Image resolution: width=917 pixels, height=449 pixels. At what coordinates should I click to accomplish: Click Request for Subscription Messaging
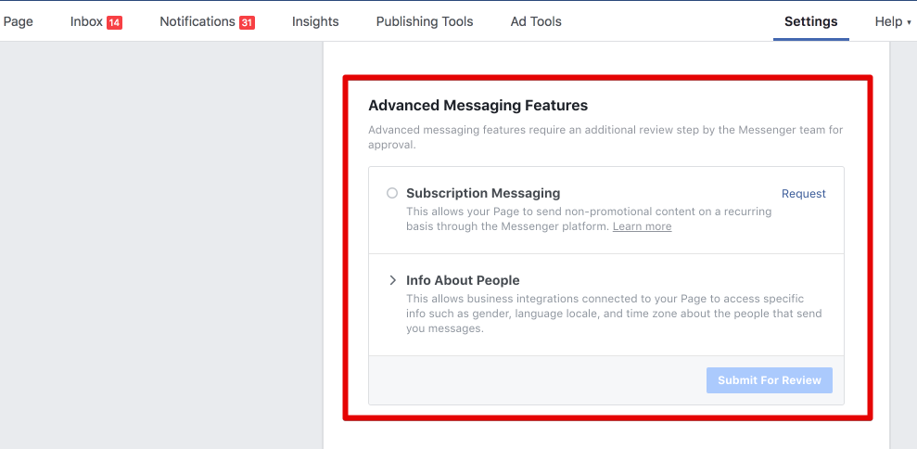[804, 194]
